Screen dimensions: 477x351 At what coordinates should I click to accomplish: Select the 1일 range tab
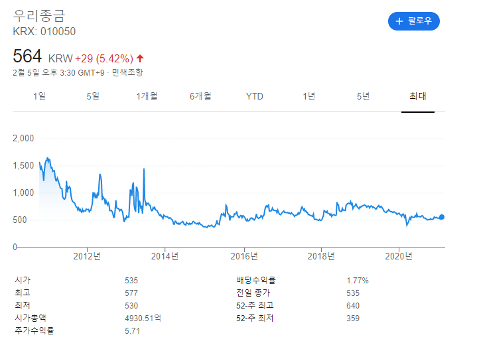click(x=40, y=96)
